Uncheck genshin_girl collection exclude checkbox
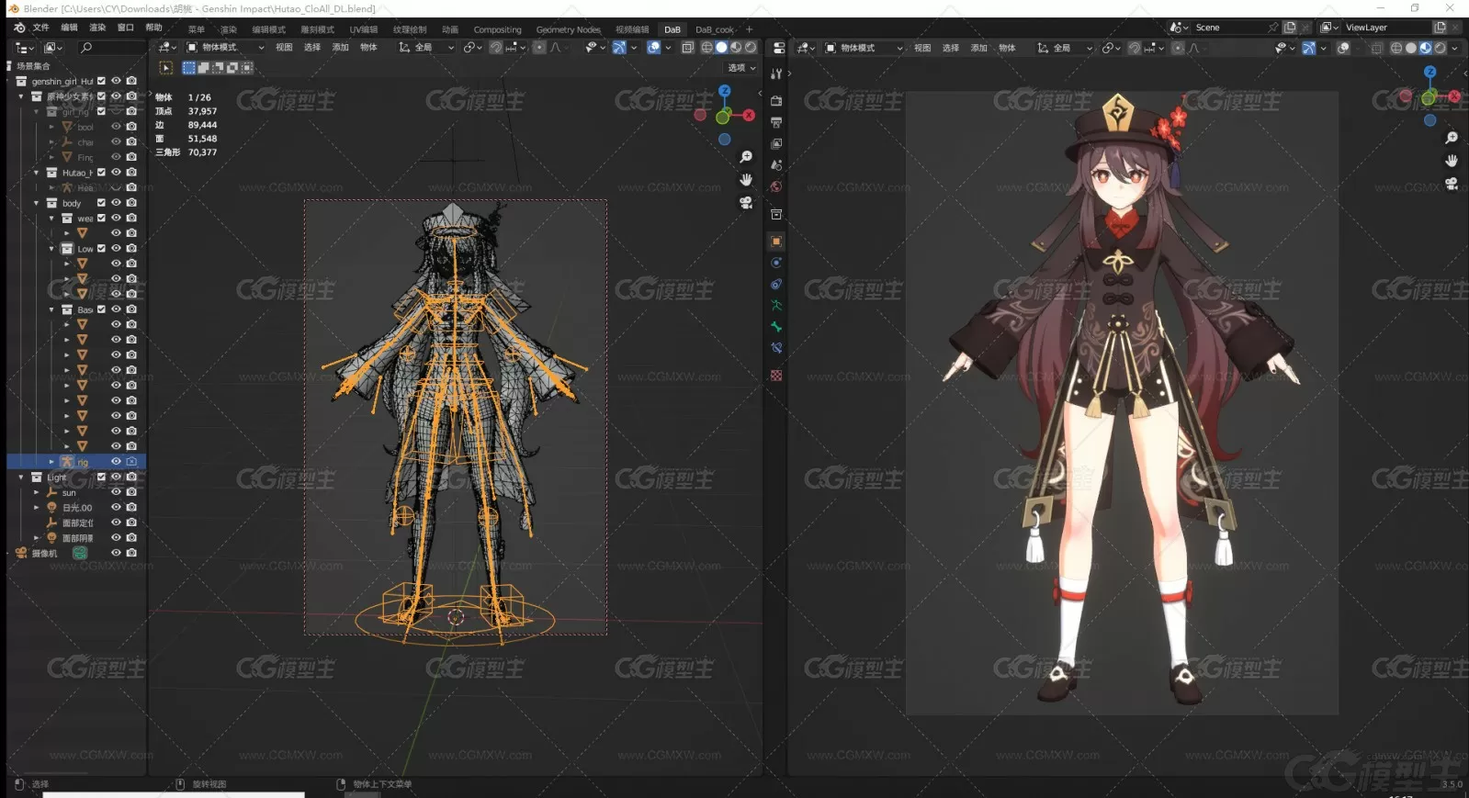This screenshot has width=1469, height=798. coord(101,81)
